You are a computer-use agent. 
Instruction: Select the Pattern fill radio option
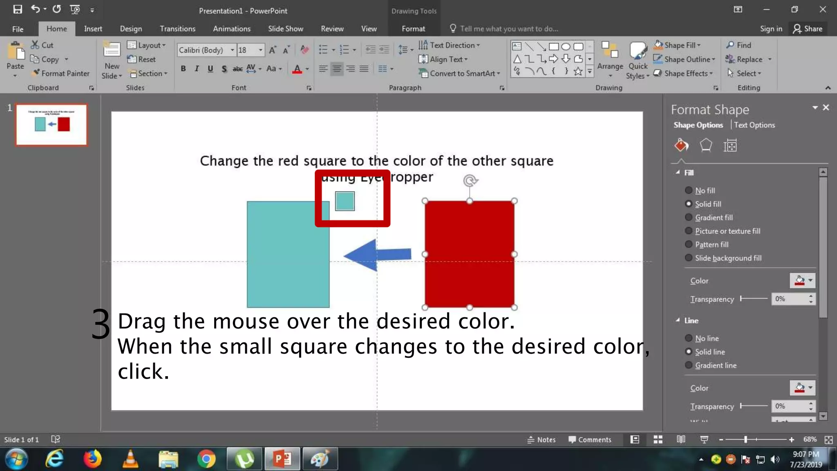pos(689,244)
